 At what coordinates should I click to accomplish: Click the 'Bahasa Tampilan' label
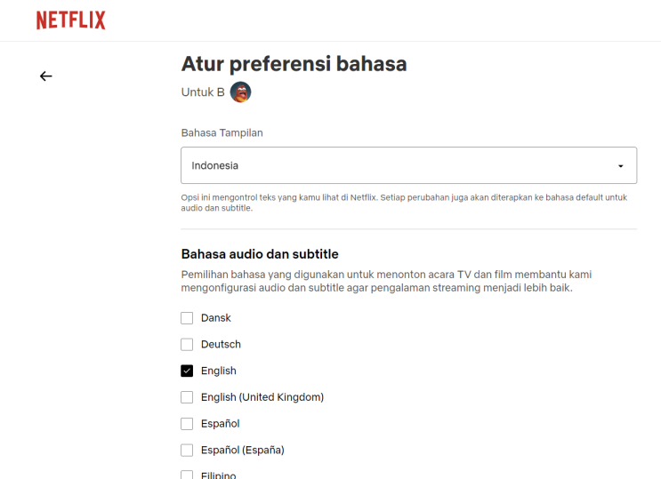click(x=222, y=132)
